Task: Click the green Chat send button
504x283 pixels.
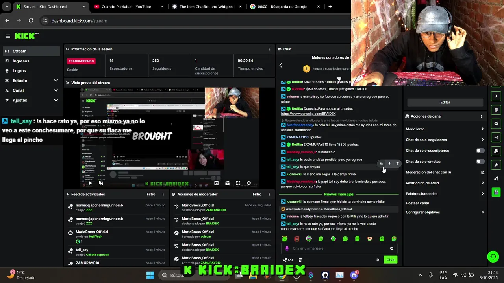Action: click(390, 260)
